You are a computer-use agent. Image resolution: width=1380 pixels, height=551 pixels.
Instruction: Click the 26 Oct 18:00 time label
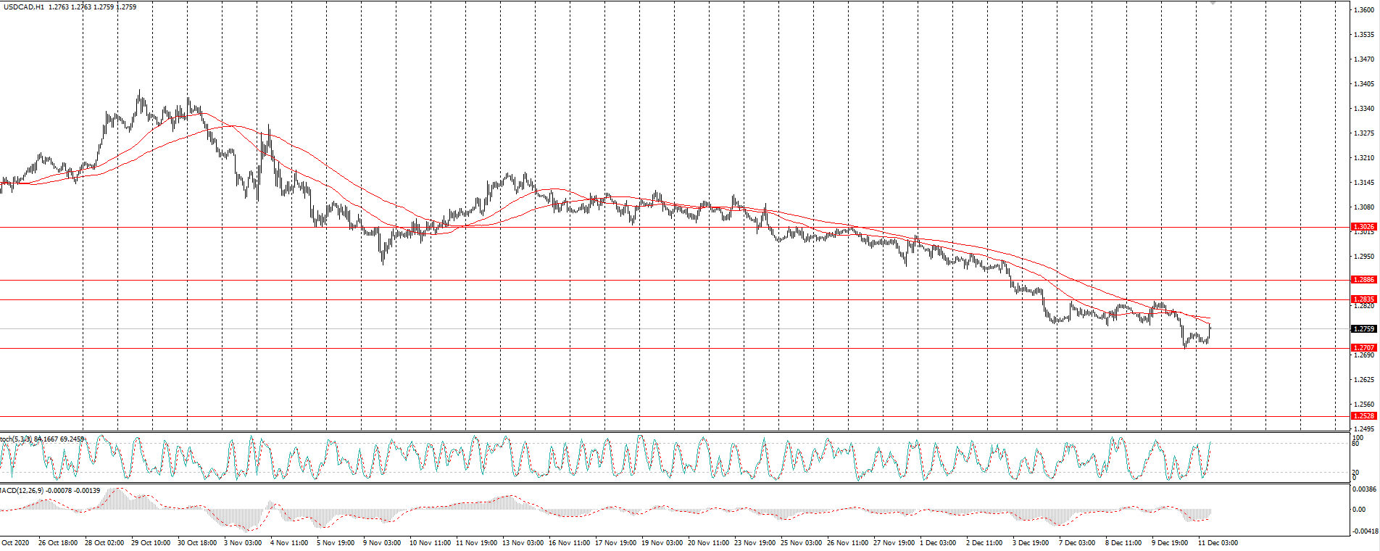(58, 543)
